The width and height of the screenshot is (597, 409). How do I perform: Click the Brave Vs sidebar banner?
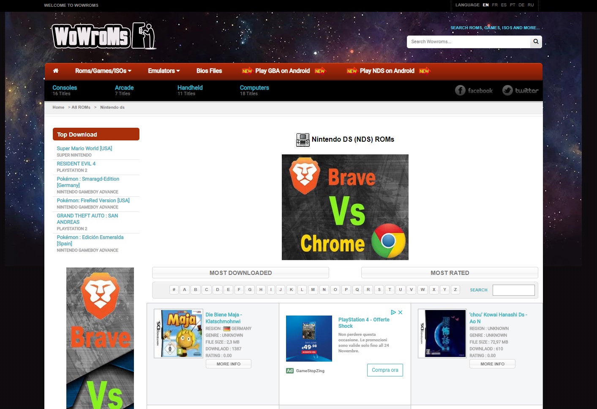(x=100, y=338)
